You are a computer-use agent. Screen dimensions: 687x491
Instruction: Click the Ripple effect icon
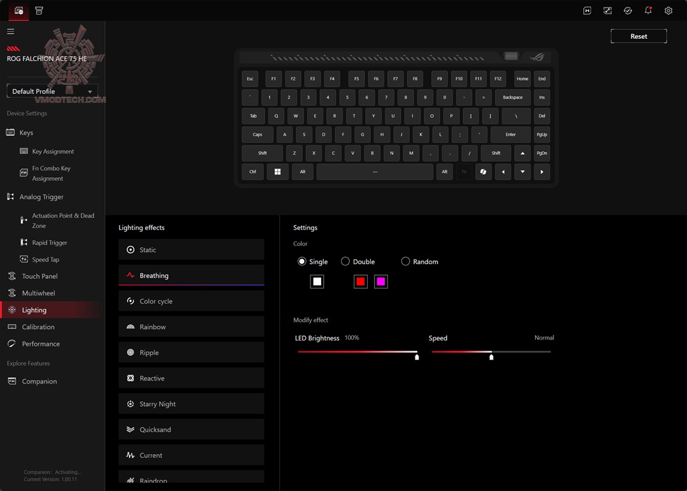[x=130, y=353]
